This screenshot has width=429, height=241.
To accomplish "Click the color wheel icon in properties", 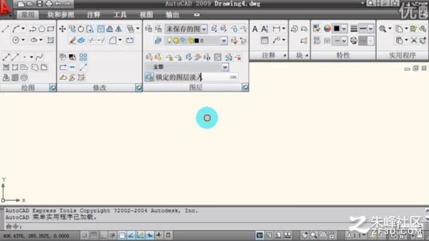I will pyautogui.click(x=327, y=28).
